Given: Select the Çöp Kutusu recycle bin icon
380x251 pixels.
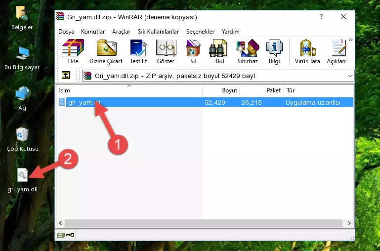Looking at the screenshot, I should 22,139.
